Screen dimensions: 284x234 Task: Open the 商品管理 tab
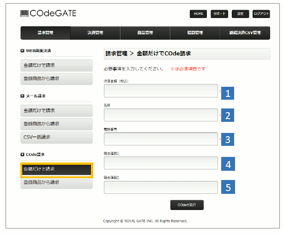[145, 33]
